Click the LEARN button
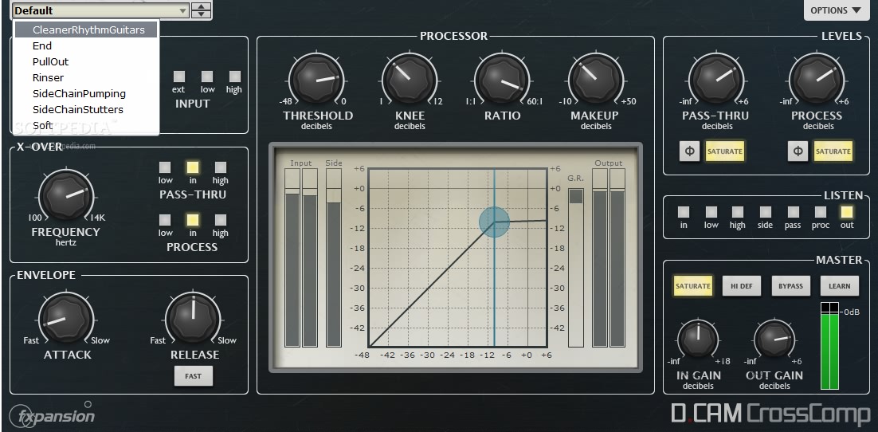This screenshot has width=878, height=432. click(840, 286)
